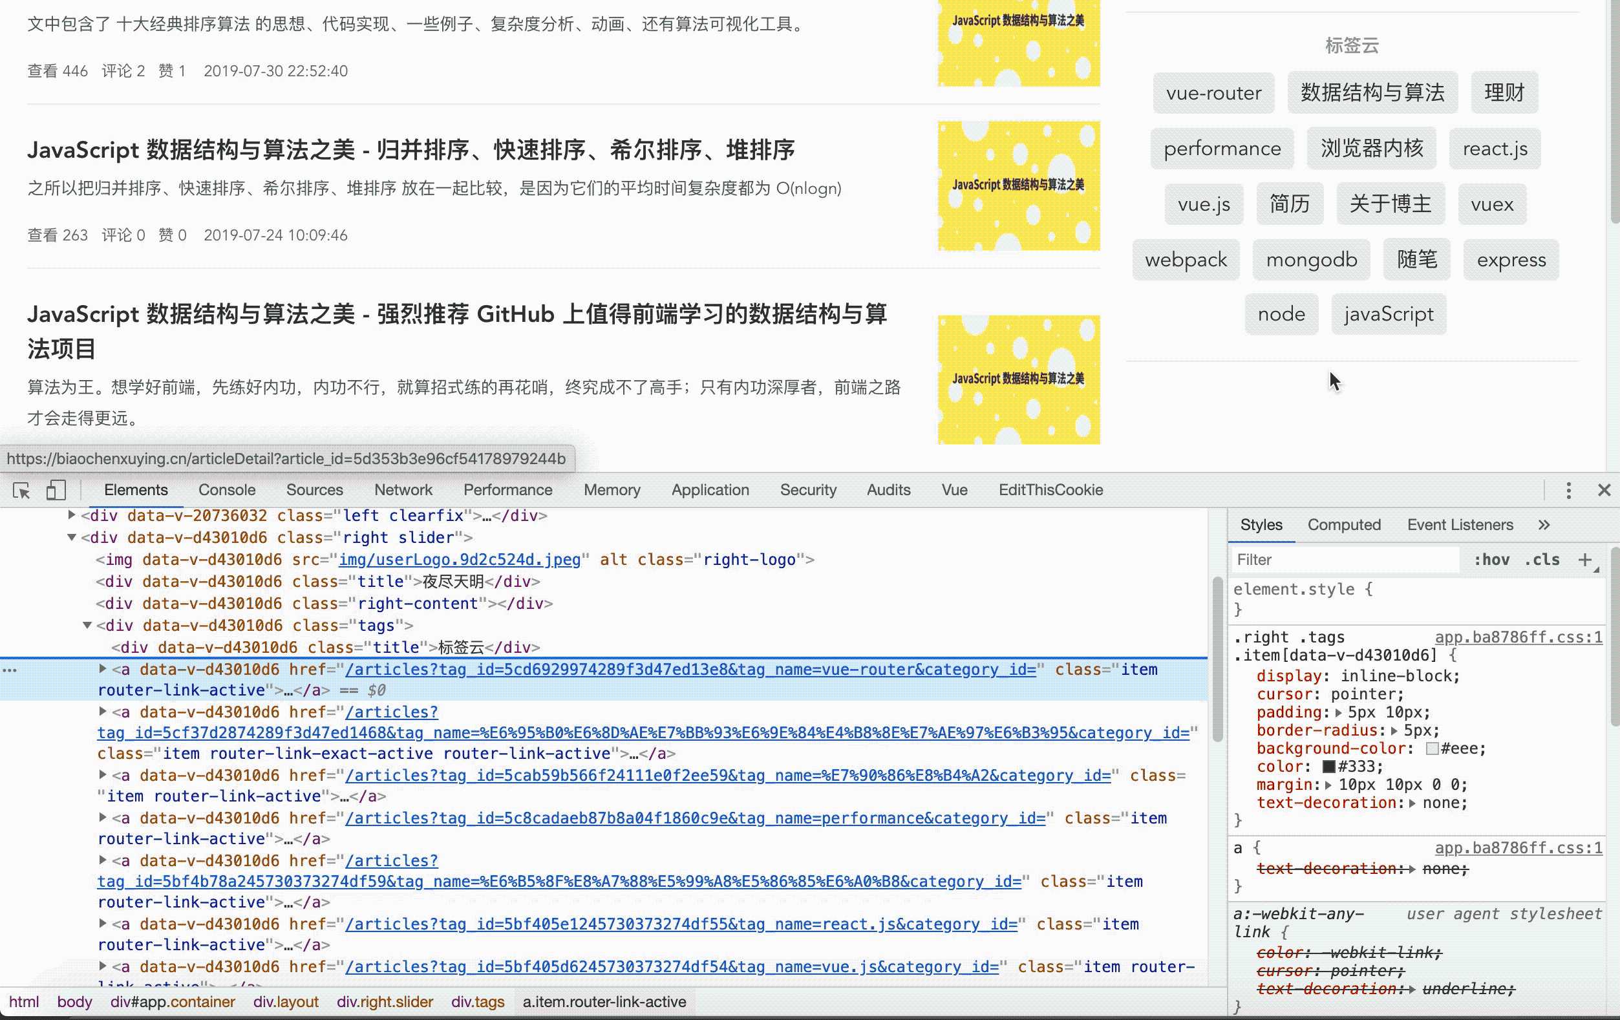Click the Console panel tab
The width and height of the screenshot is (1620, 1020).
(x=227, y=490)
